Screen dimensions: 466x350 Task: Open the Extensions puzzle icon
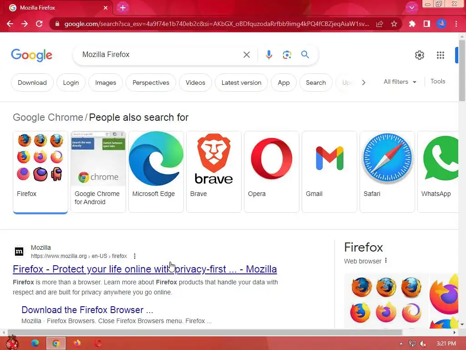coord(412,24)
